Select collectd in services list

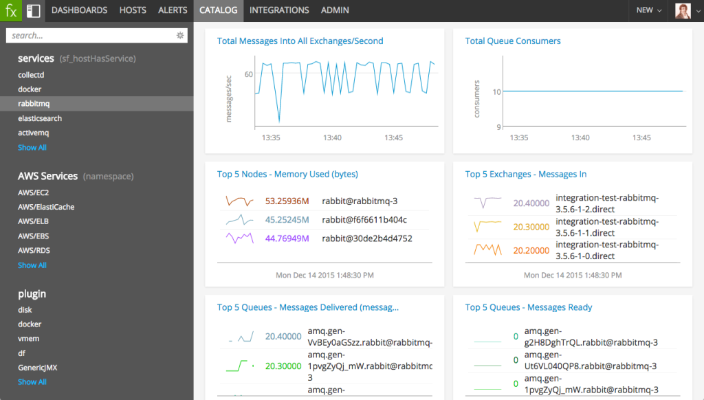31,75
